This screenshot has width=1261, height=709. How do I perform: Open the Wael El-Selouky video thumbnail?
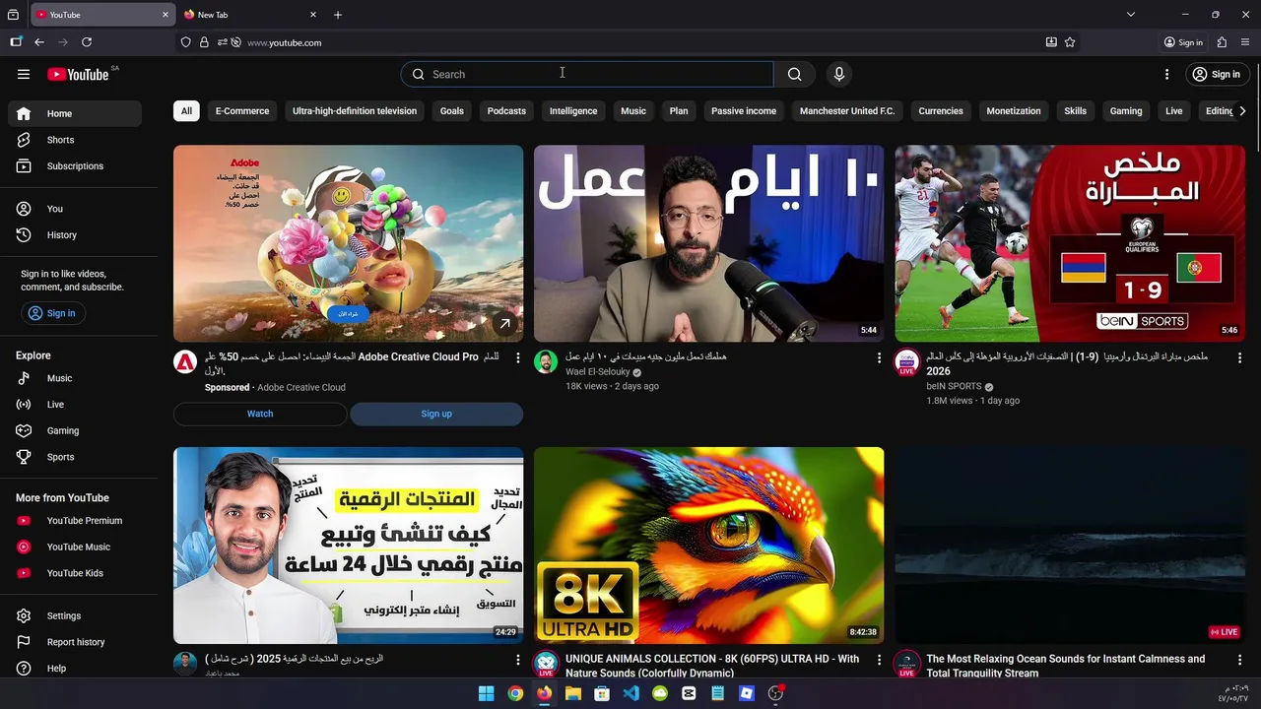coord(709,243)
